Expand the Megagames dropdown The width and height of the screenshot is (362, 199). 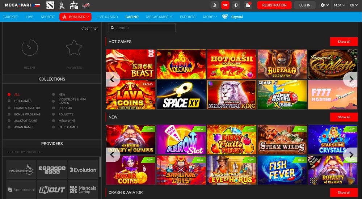[x=159, y=17]
